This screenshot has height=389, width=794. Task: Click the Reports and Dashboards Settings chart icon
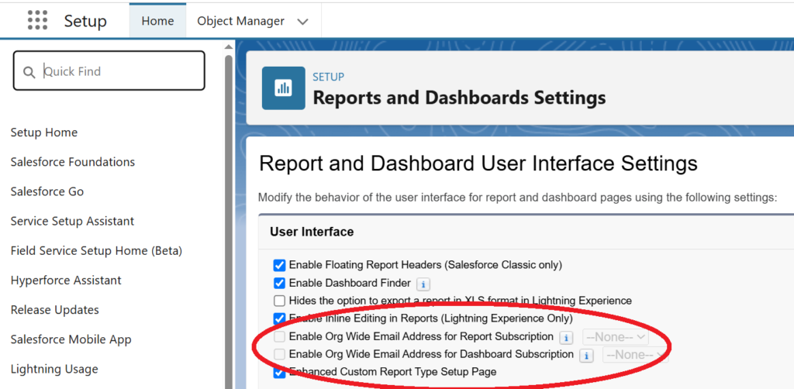(x=284, y=88)
